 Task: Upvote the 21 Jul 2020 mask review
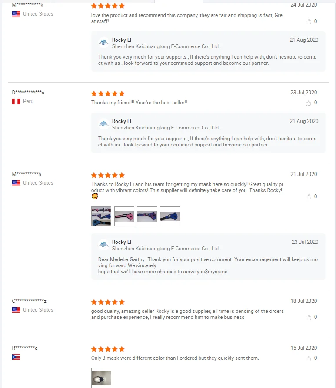(x=309, y=196)
